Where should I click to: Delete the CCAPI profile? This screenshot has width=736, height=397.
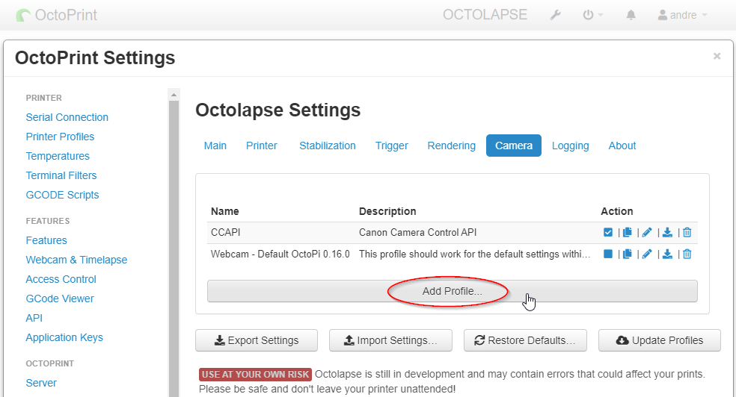click(687, 232)
